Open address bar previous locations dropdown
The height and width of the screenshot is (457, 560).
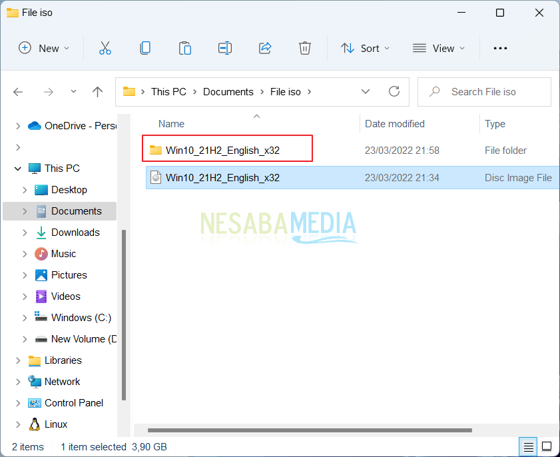(x=366, y=91)
